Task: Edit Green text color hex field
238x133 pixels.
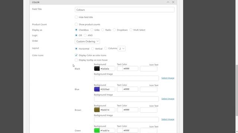Action: [x=131, y=130]
